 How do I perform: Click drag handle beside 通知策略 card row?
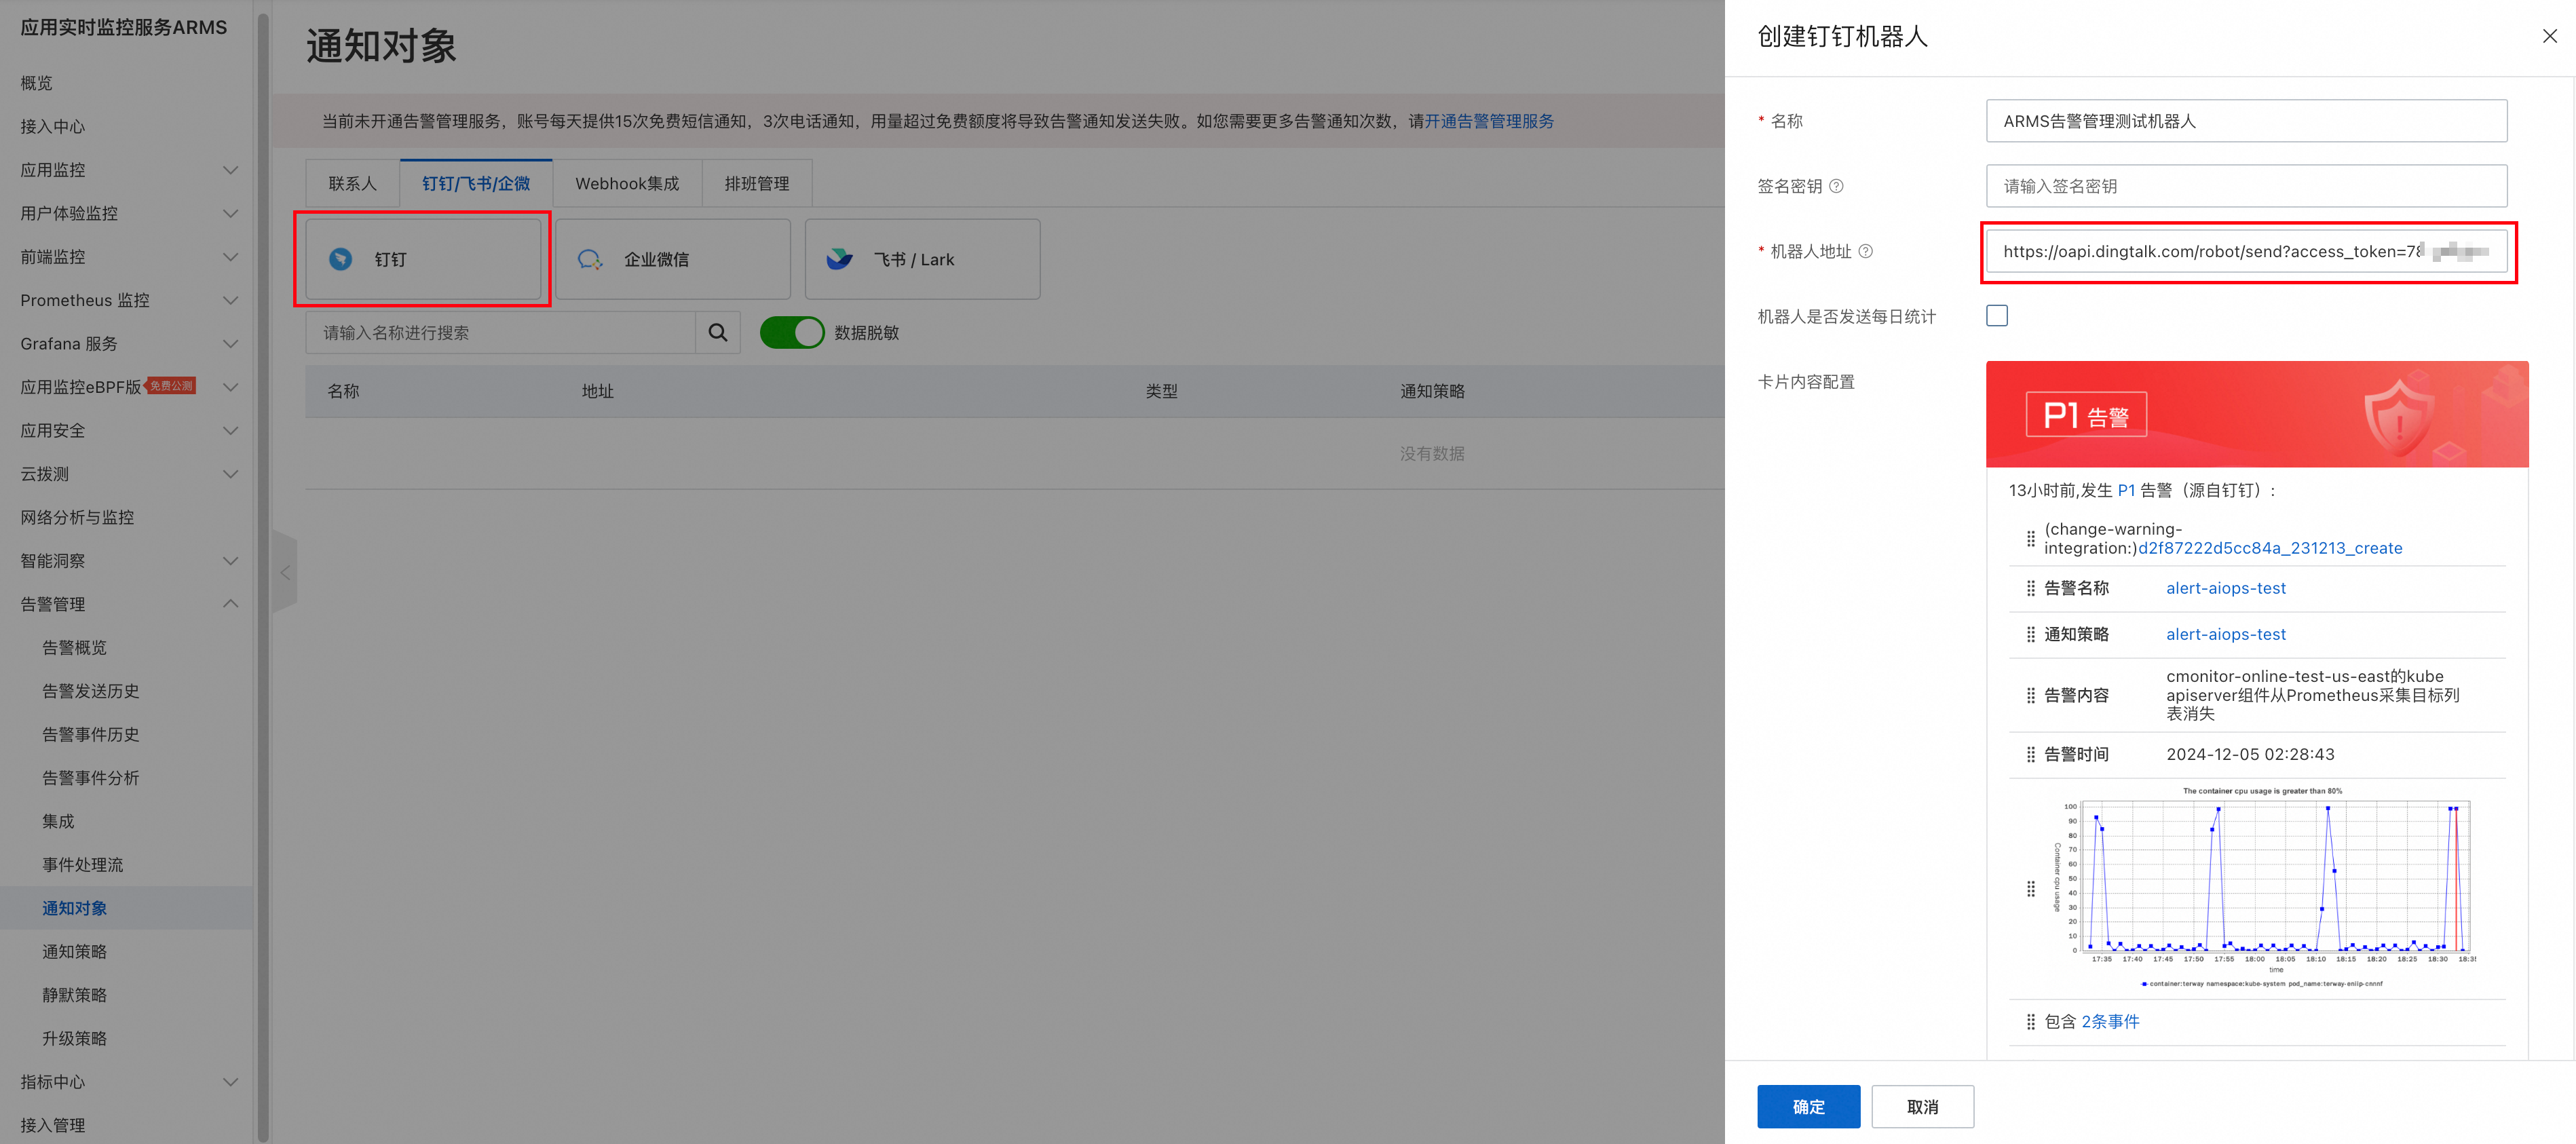tap(2030, 634)
